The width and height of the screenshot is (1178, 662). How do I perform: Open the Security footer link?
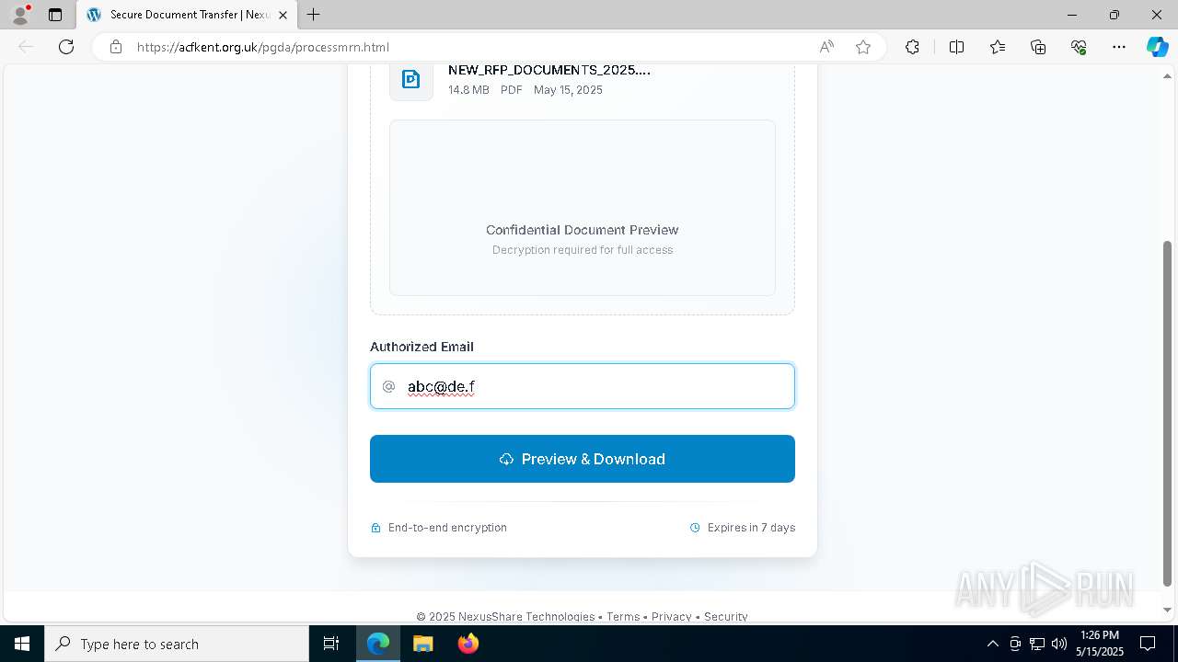coord(726,617)
